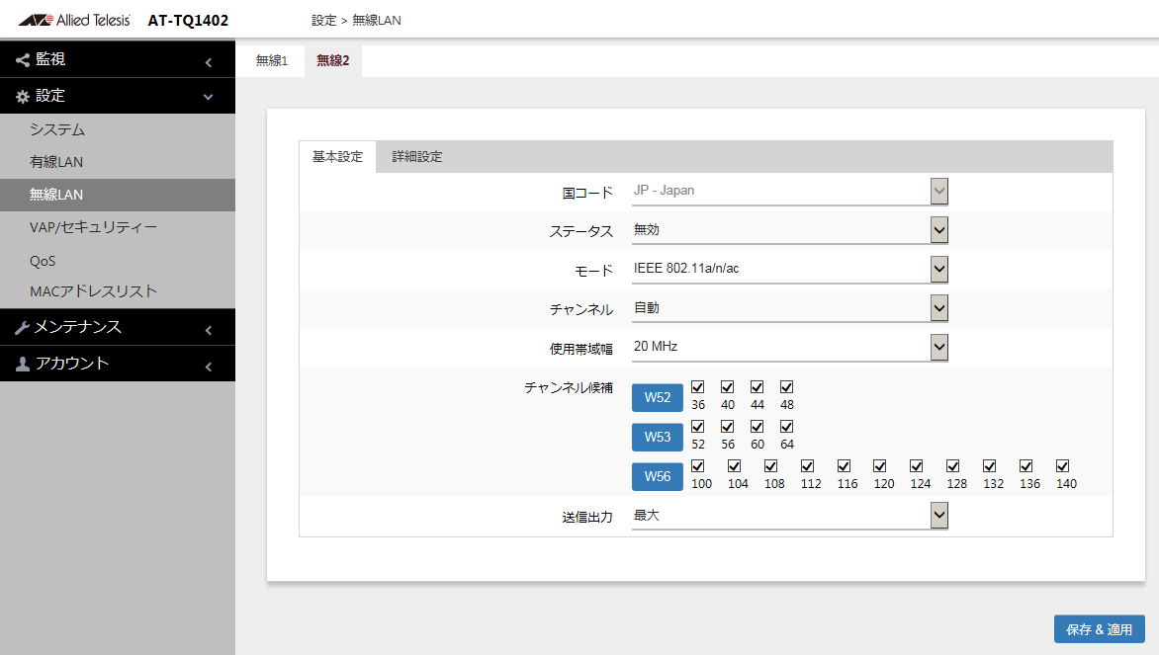Open the 詳細設定 tab
This screenshot has width=1159, height=655.
coord(417,156)
